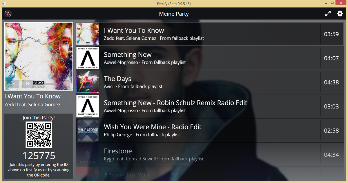The image size is (348, 183).
Task: Select the "I Want You To Know" queue title
Action: click(134, 31)
